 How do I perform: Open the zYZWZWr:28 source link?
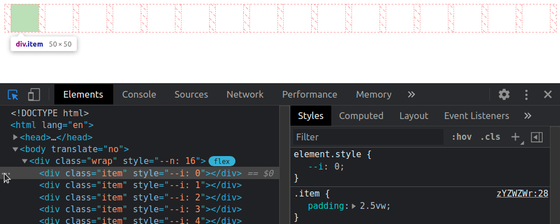tap(522, 194)
